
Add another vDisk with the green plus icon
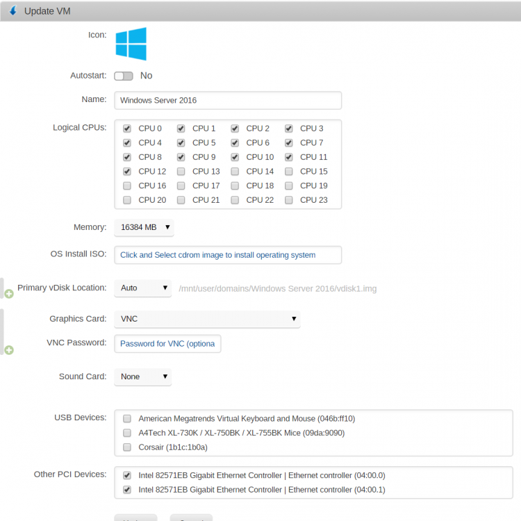click(9, 294)
